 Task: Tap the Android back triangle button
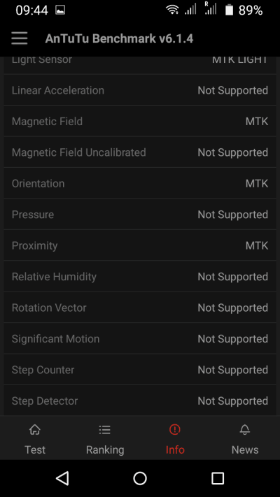[x=62, y=478]
